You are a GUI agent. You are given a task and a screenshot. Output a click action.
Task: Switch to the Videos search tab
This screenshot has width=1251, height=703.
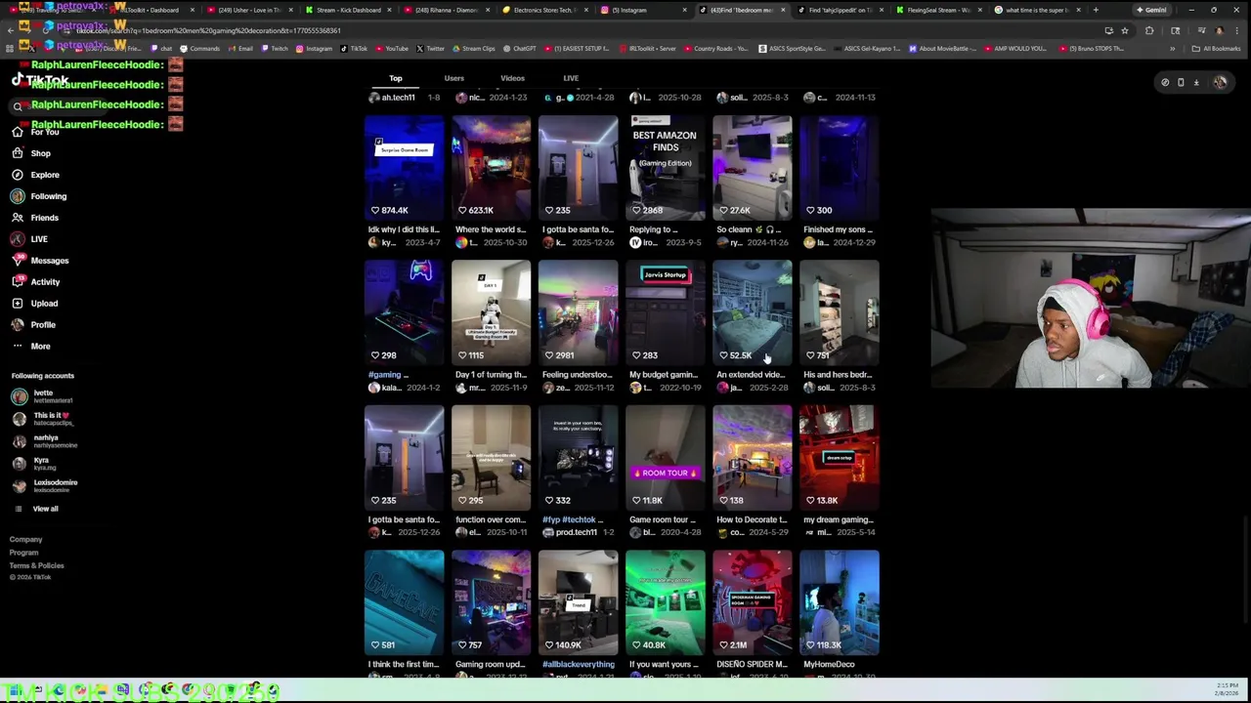click(x=512, y=78)
